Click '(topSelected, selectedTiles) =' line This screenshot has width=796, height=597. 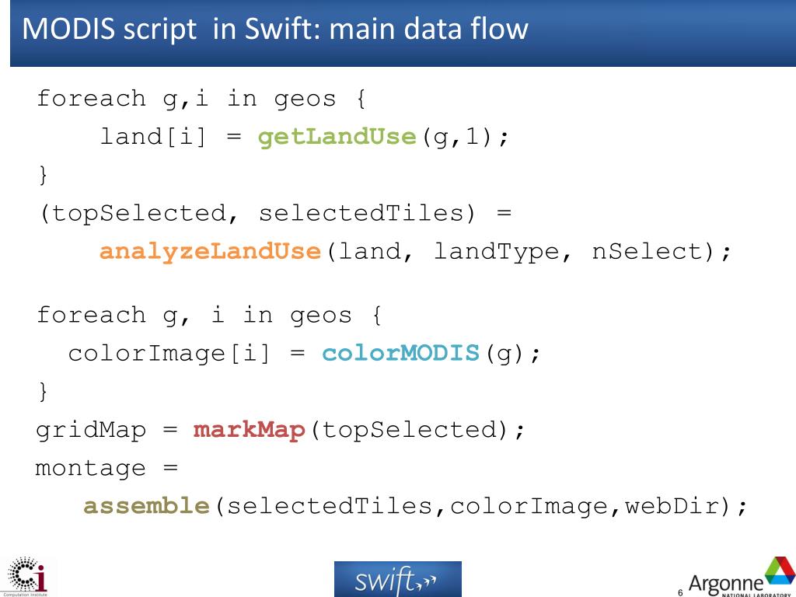pyautogui.click(x=276, y=213)
